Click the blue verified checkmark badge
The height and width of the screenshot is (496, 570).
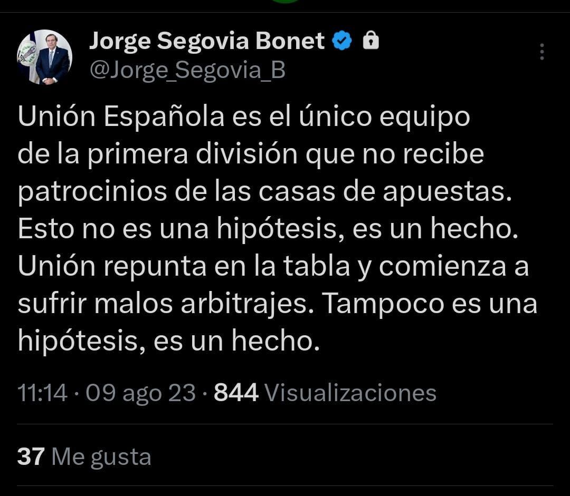point(341,40)
